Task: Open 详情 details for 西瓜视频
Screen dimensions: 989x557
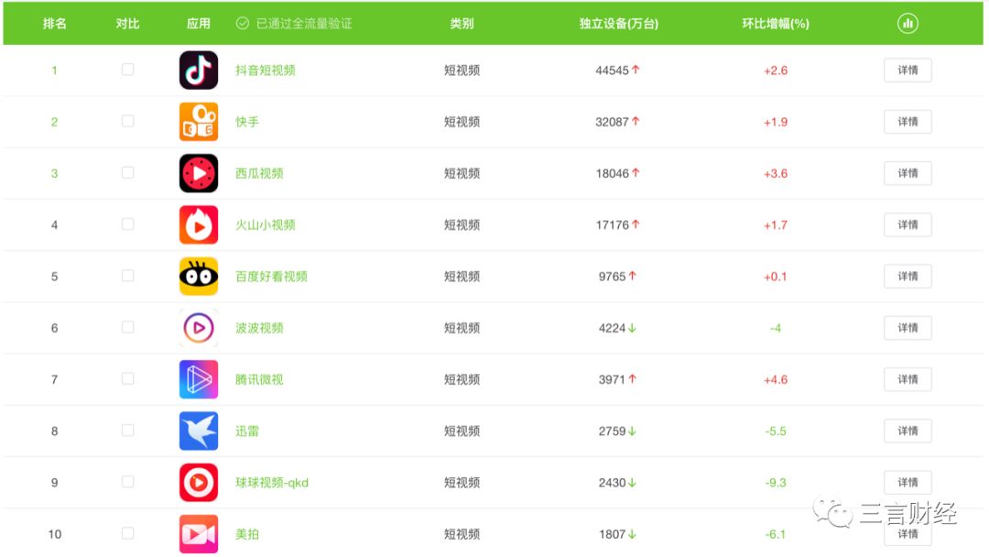Action: pos(907,173)
